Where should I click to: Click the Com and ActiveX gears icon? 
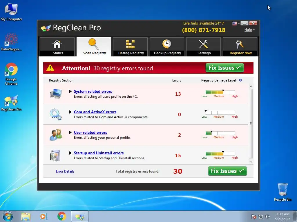coord(55,114)
